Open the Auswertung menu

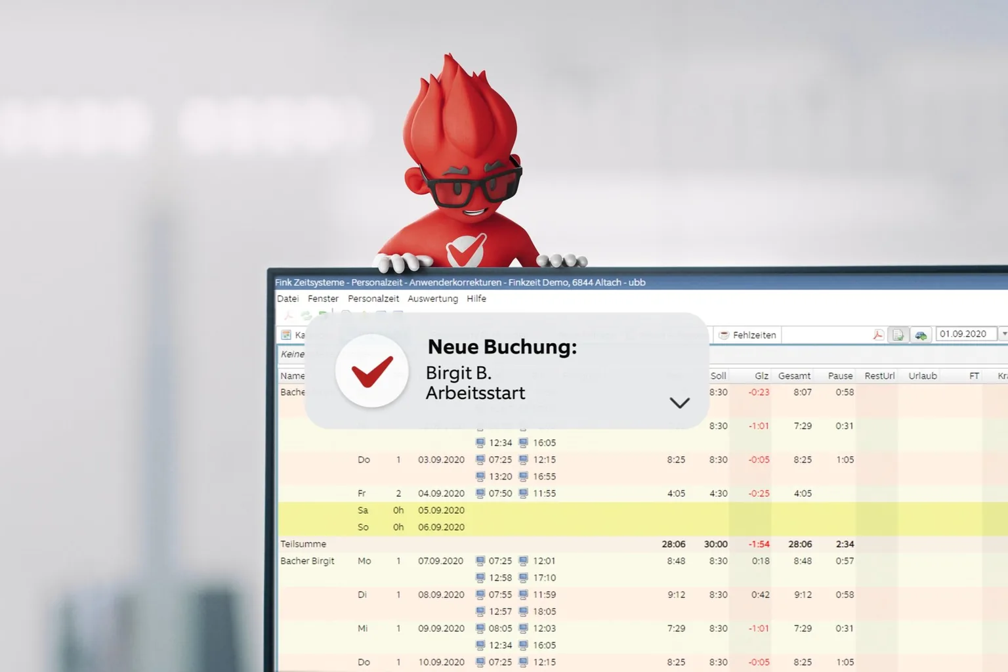[433, 299]
